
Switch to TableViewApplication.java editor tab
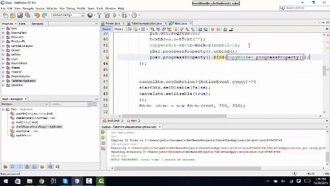click(x=146, y=23)
